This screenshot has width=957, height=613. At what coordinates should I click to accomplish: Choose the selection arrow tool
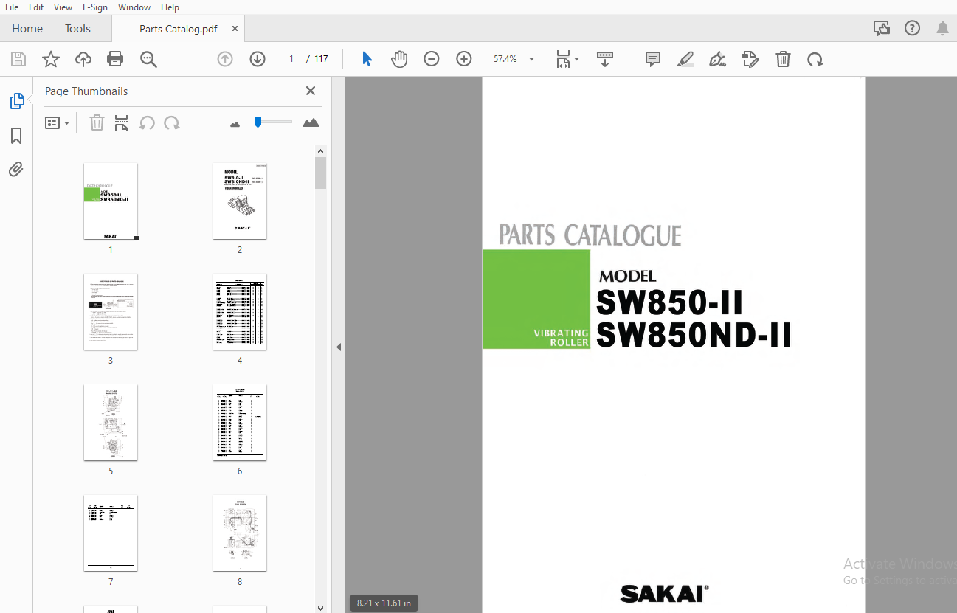tap(367, 59)
